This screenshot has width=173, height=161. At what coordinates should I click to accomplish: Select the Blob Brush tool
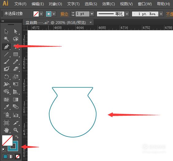pos(6,69)
